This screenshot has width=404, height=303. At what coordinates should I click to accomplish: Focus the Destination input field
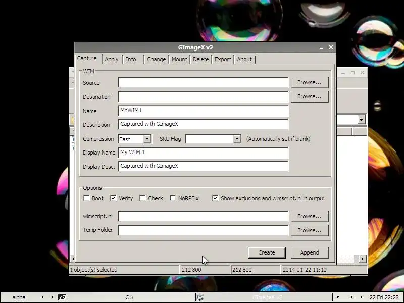pos(203,97)
